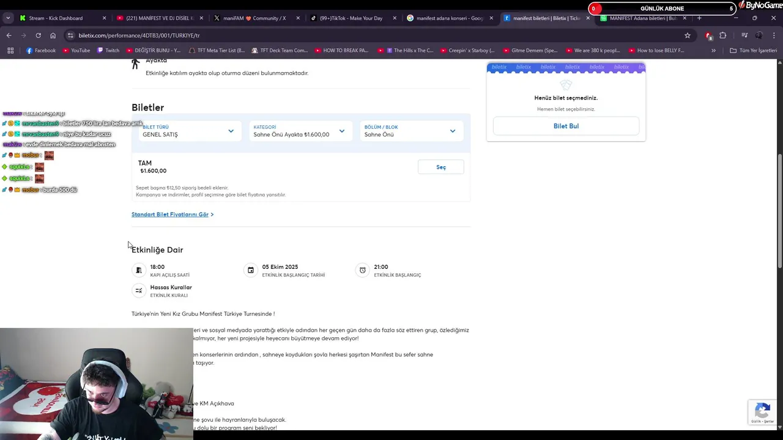Screen dimensions: 783x440
Task: Click the standing person Ayakta icon
Action: coord(136,64)
